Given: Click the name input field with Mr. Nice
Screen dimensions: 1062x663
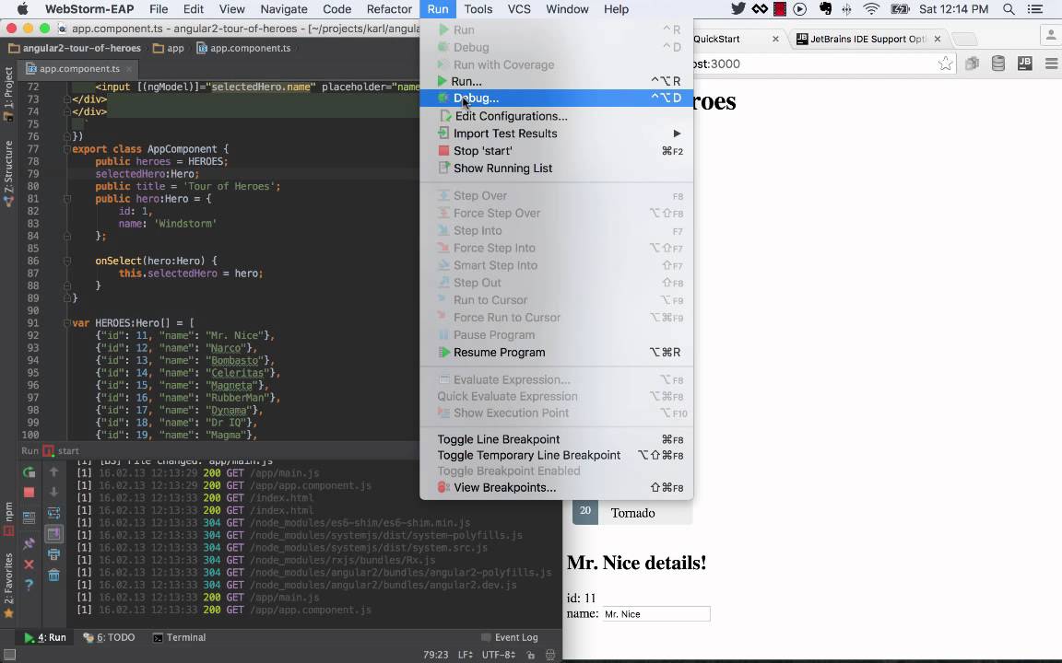Looking at the screenshot, I should [x=656, y=613].
